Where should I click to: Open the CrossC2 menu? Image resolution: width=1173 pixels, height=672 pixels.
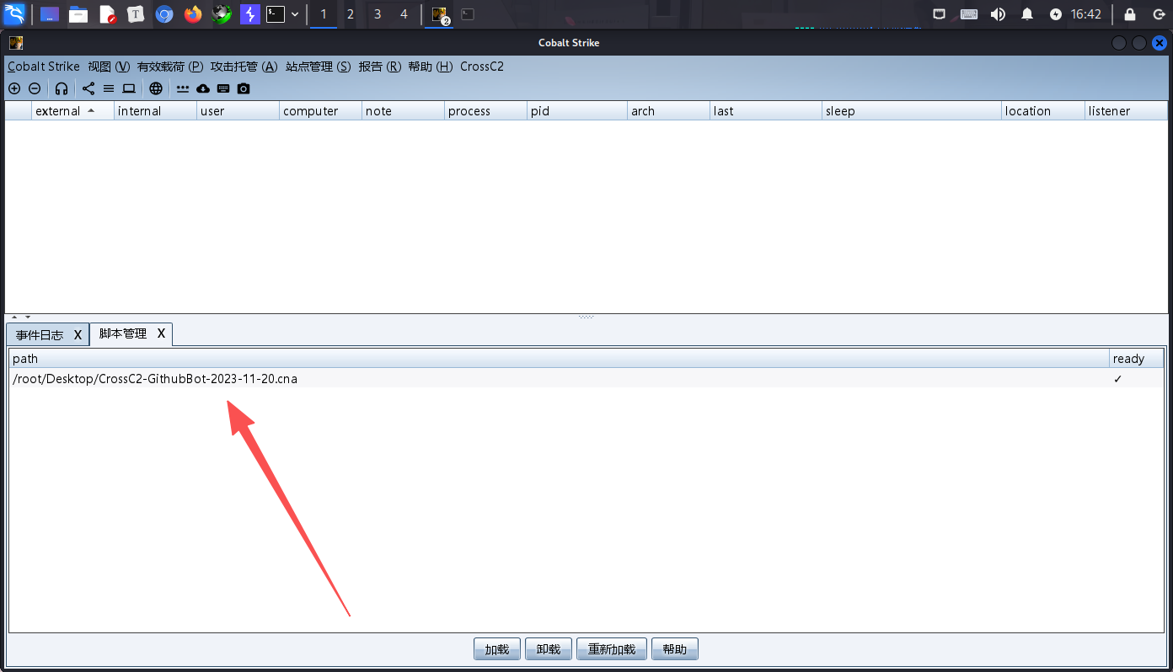tap(481, 67)
